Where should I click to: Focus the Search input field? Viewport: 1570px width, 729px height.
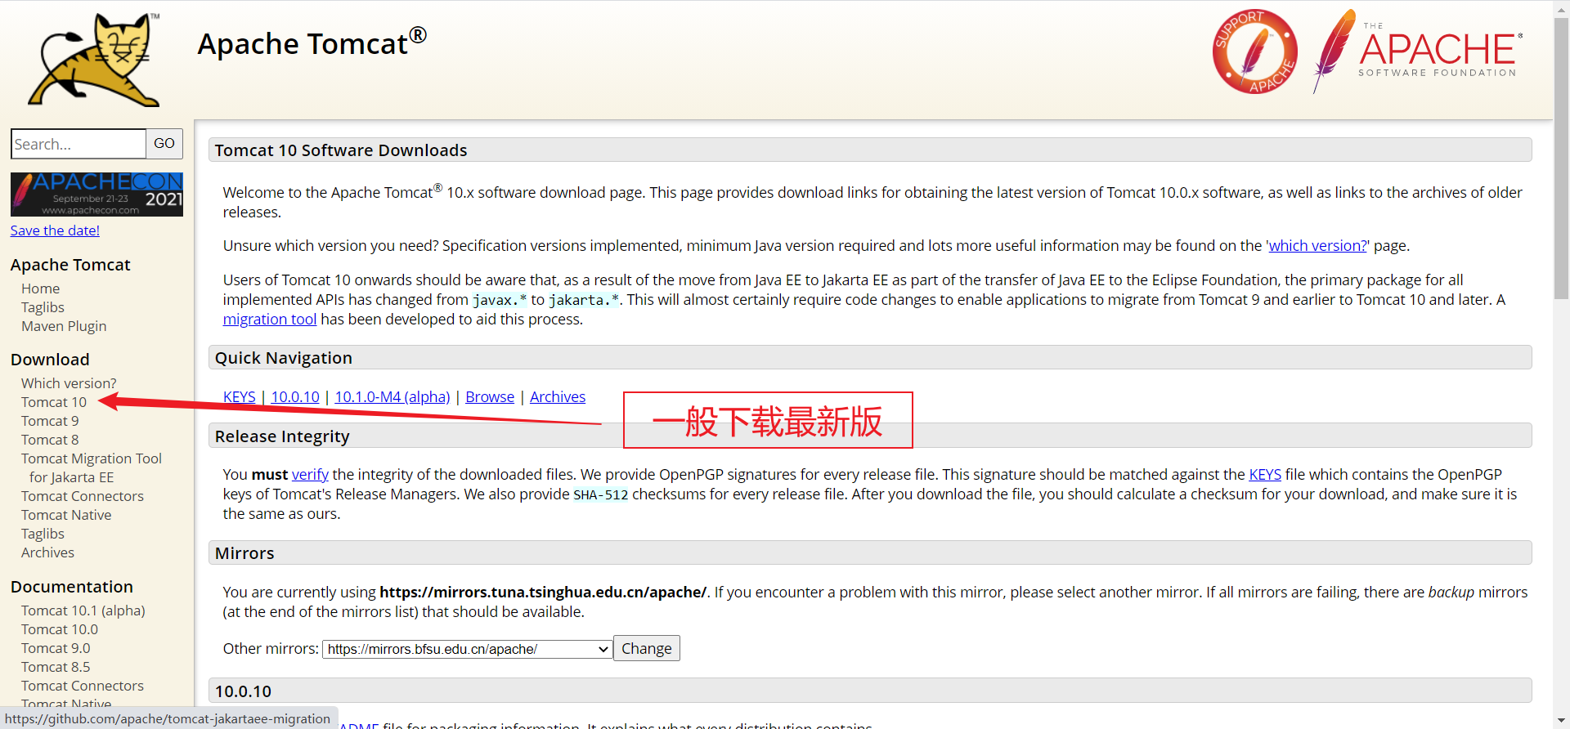tap(78, 144)
